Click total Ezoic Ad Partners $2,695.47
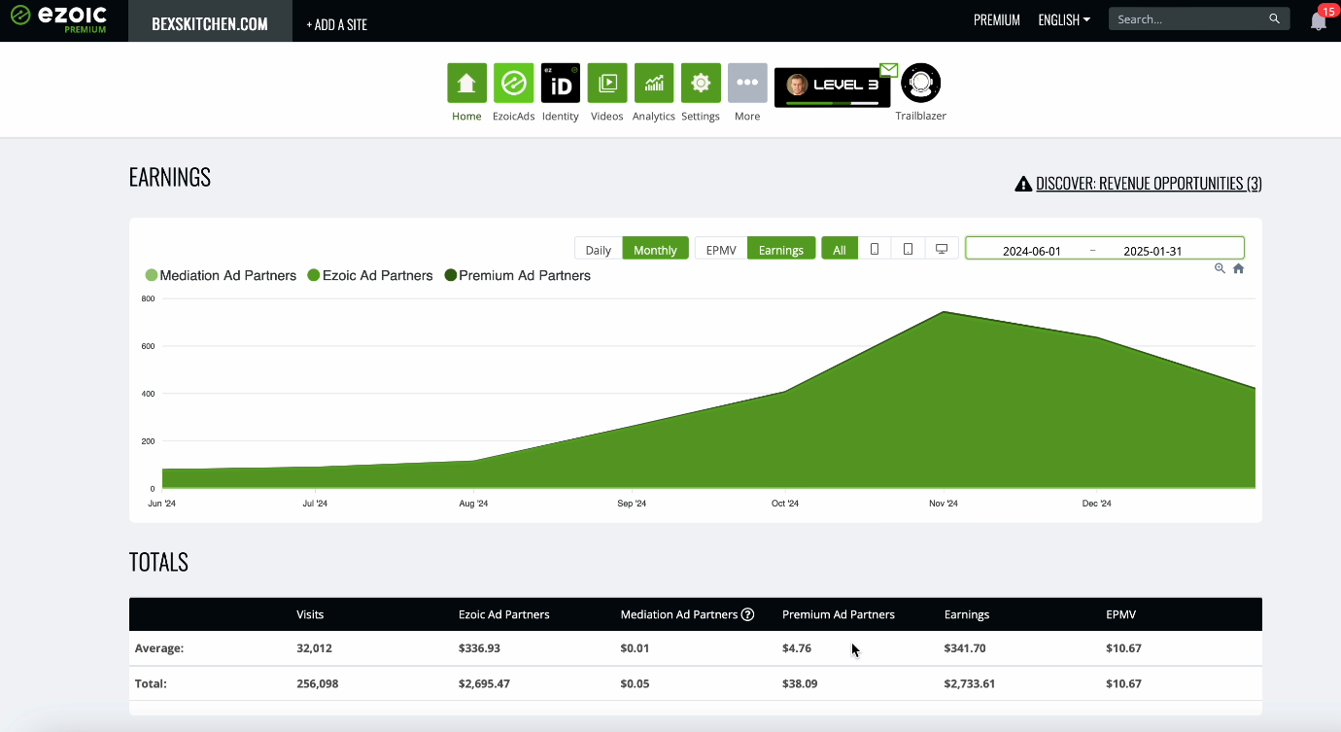The image size is (1341, 732). point(485,683)
